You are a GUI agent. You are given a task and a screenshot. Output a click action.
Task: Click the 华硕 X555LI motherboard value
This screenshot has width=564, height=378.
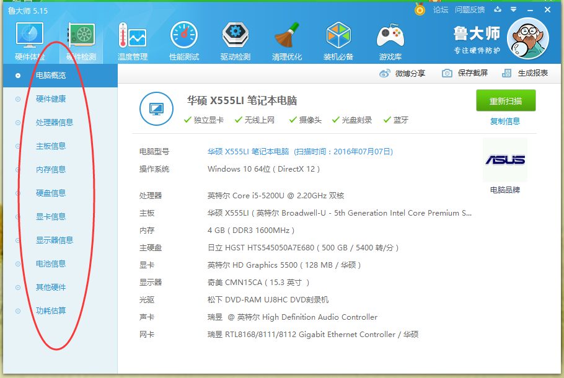tap(339, 213)
